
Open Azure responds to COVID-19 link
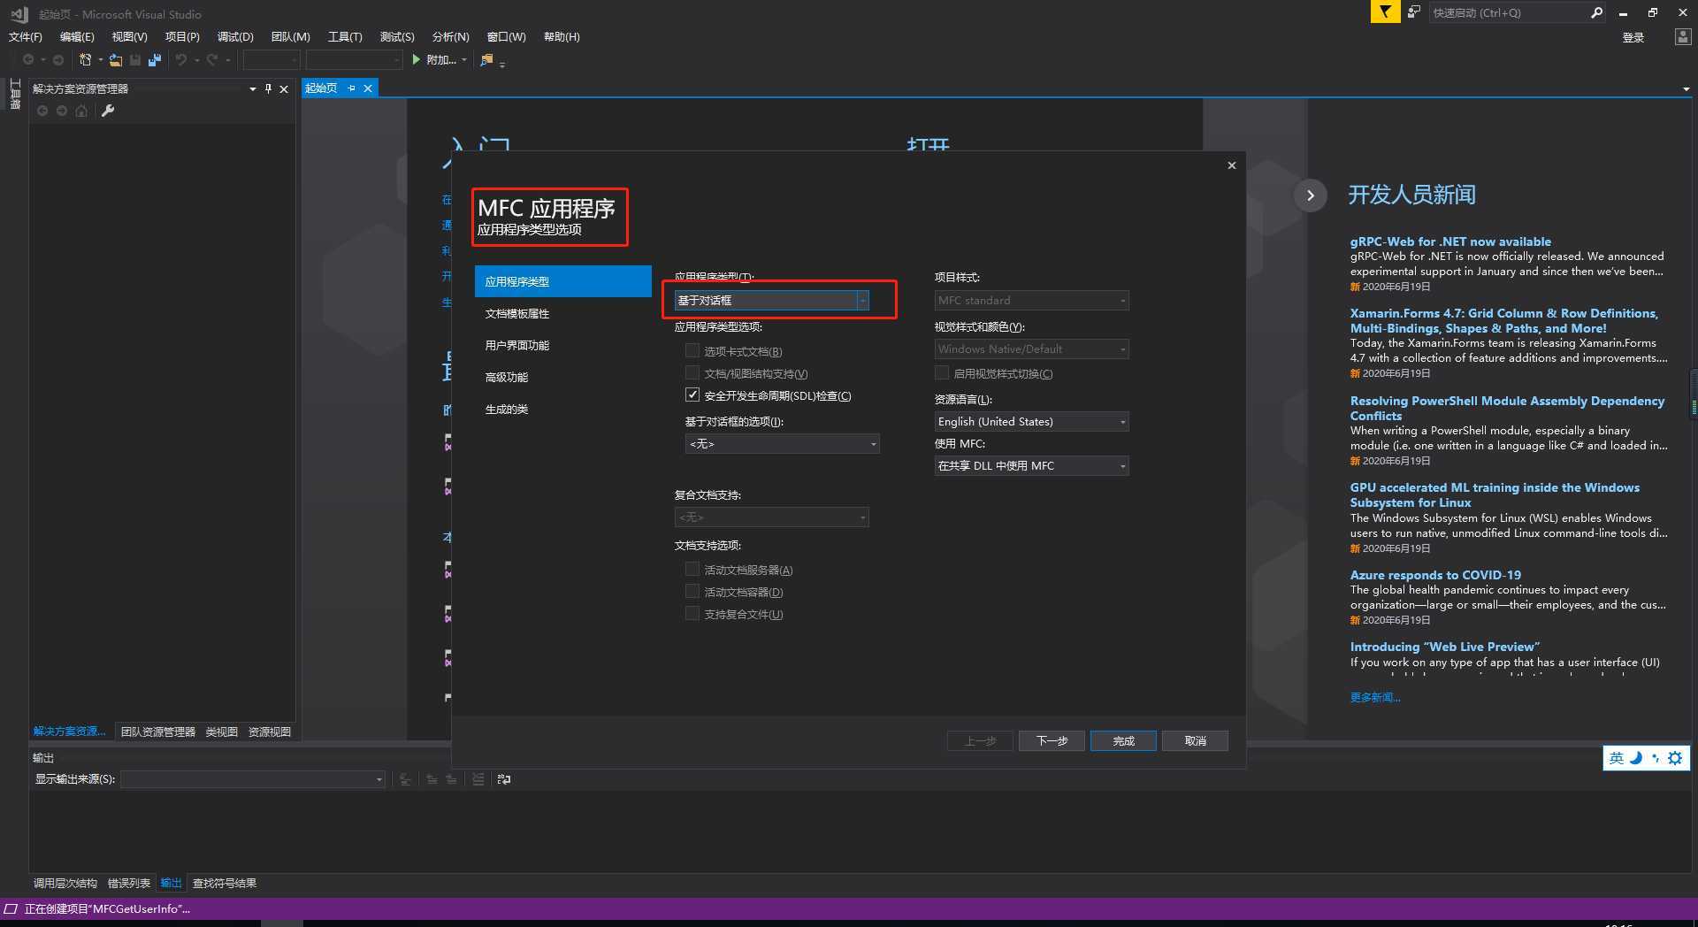[x=1435, y=575]
